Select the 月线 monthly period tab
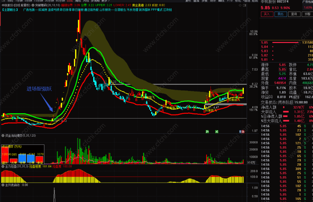The height and width of the screenshot is (202, 313). click(86, 1)
